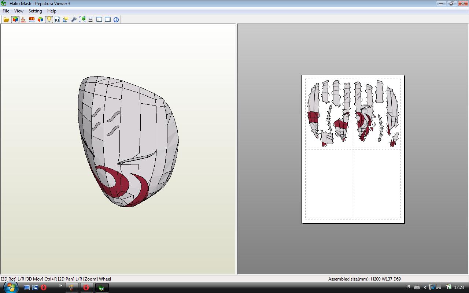Switch to Pepakura Viewer taskbar button

point(101,288)
